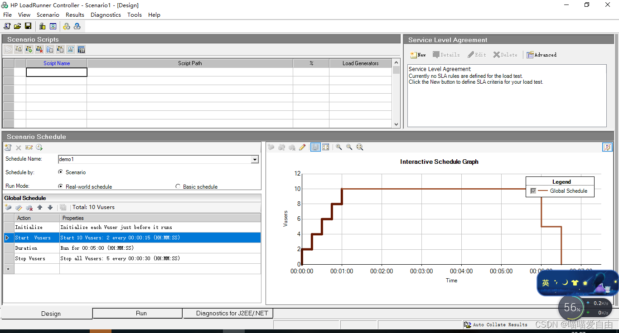This screenshot has width=619, height=333.
Task: Click the blue linked-rings toolbar icon
Action: click(77, 26)
